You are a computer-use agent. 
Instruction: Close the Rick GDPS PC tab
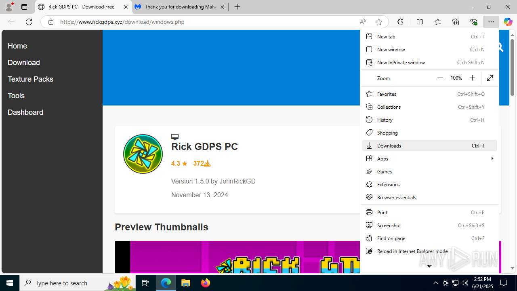click(x=126, y=7)
